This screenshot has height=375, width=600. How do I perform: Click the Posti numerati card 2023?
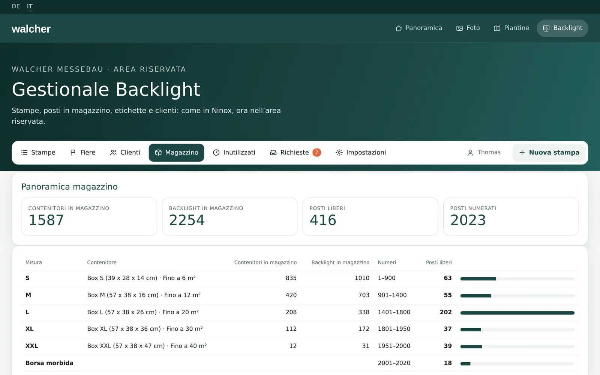point(511,217)
